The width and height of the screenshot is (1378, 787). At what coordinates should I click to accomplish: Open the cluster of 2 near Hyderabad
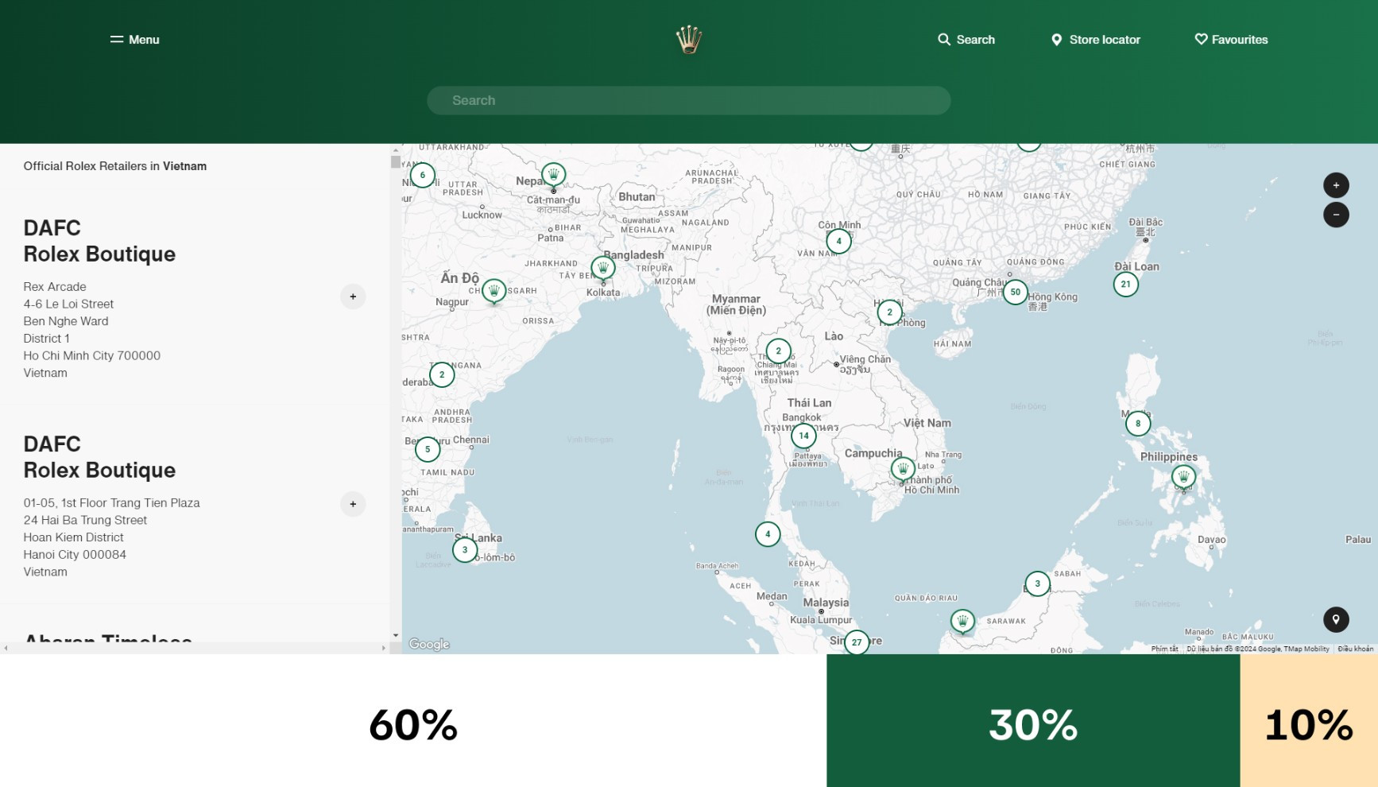coord(442,374)
